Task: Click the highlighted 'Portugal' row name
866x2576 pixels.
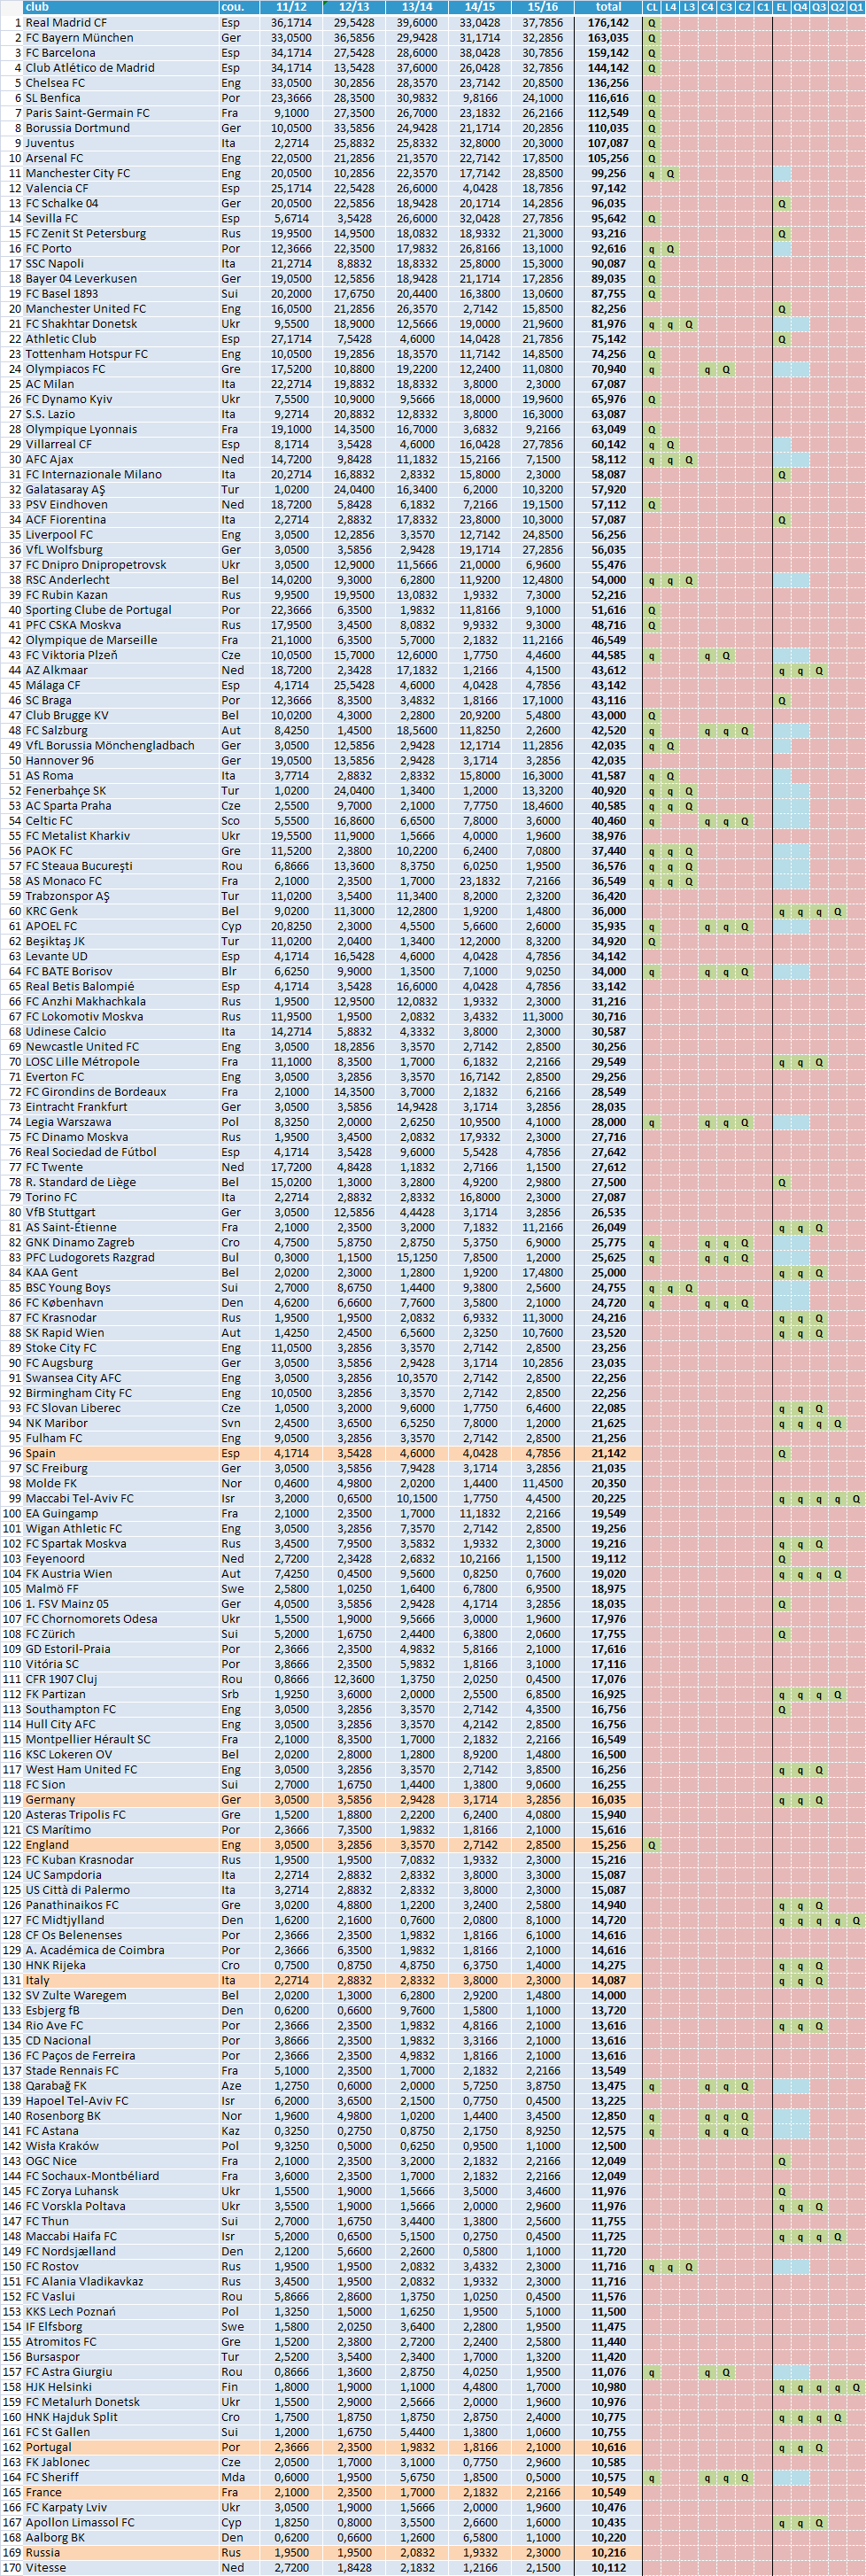Action: 120,2447
